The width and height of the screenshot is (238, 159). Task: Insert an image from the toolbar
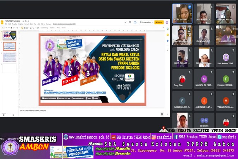point(27,28)
